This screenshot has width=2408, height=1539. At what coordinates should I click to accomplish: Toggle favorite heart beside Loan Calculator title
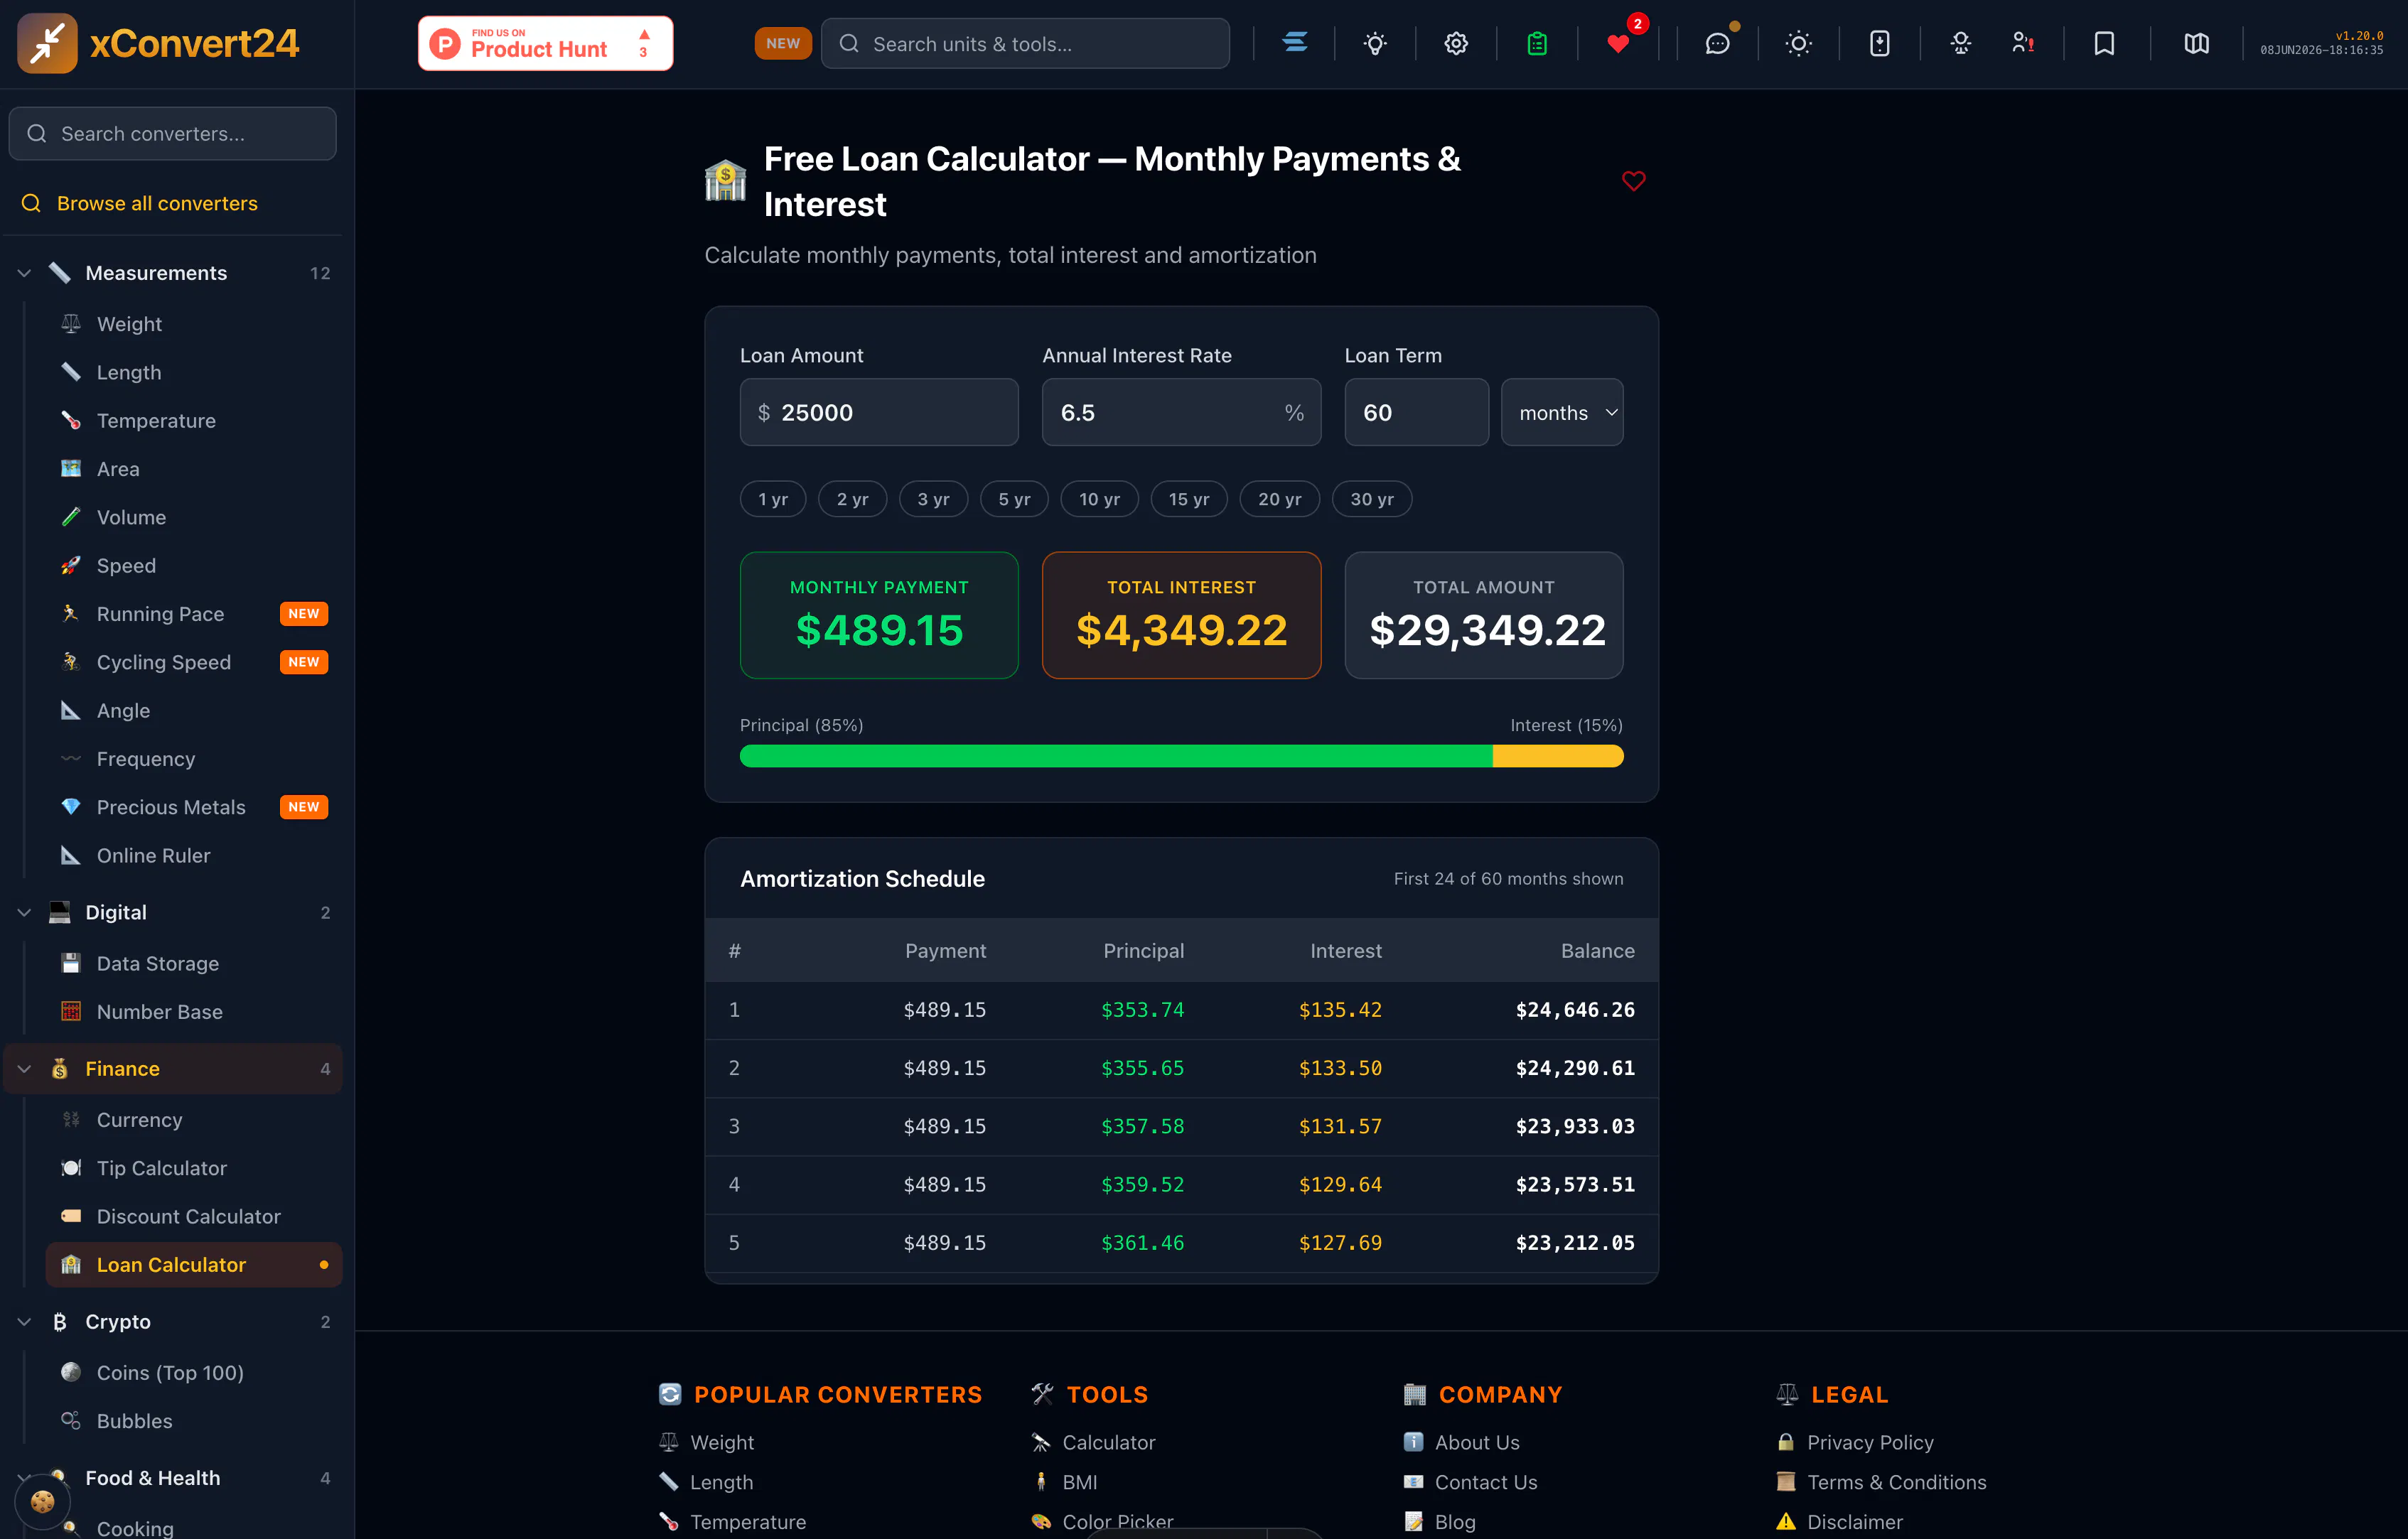point(1633,181)
